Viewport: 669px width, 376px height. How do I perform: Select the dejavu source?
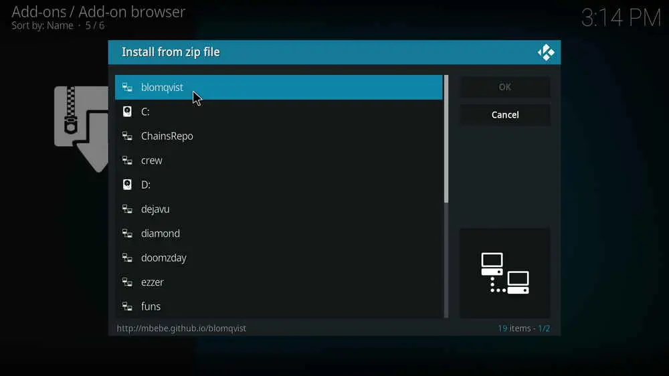click(278, 209)
